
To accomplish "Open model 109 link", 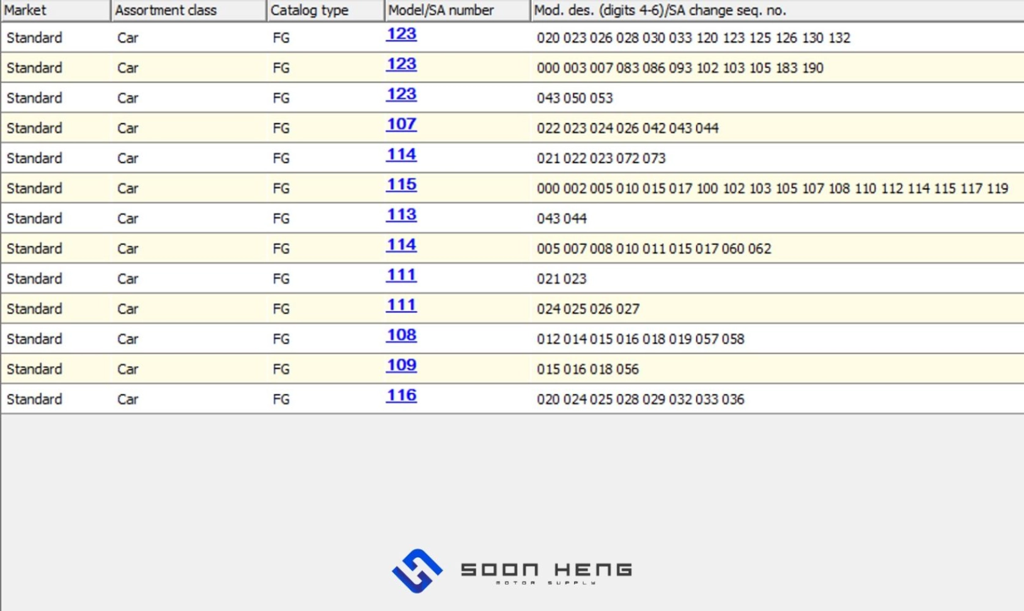I will click(401, 365).
